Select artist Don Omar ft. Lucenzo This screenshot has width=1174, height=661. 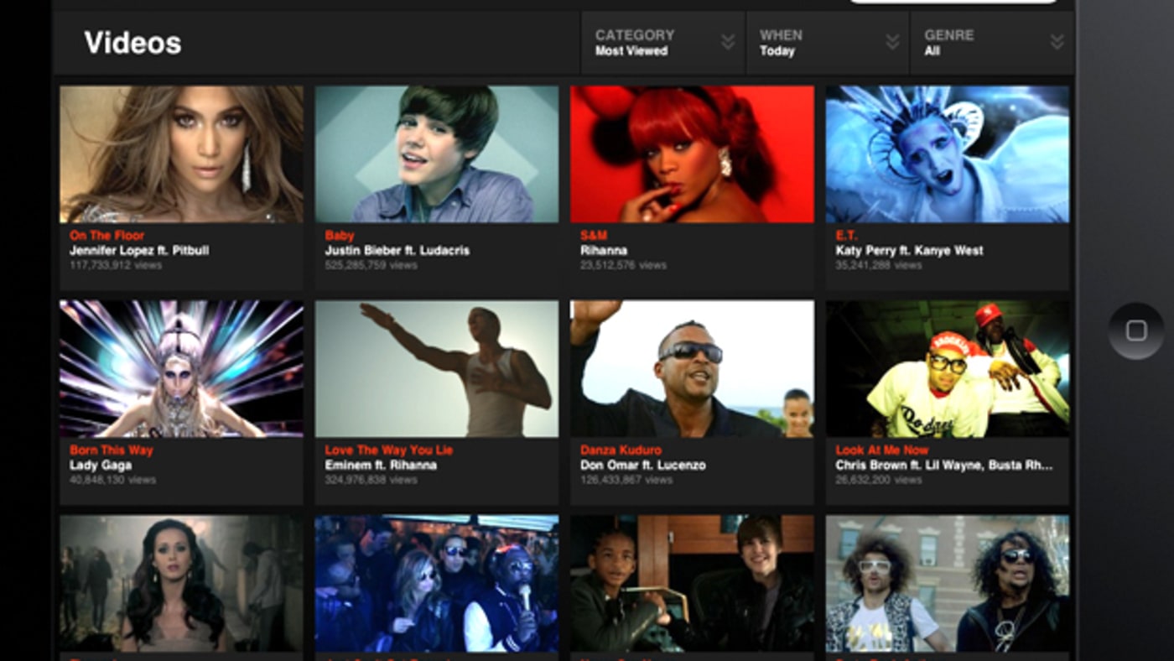642,465
